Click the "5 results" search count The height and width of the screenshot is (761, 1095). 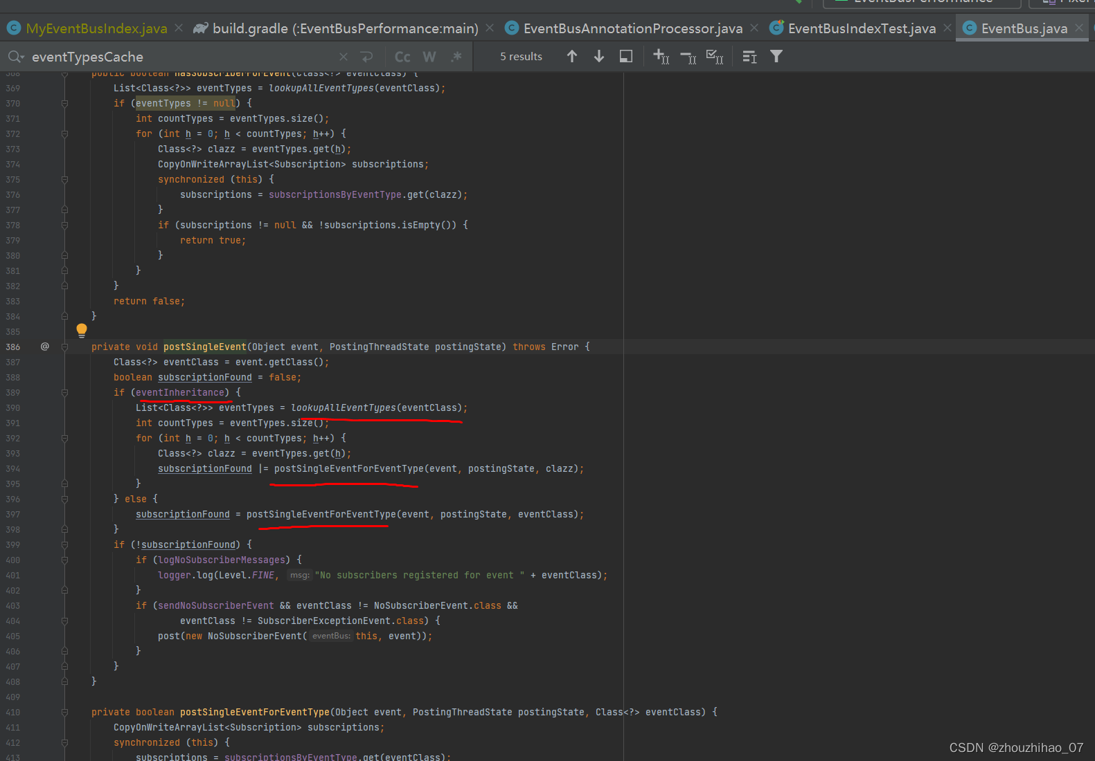[x=521, y=57]
